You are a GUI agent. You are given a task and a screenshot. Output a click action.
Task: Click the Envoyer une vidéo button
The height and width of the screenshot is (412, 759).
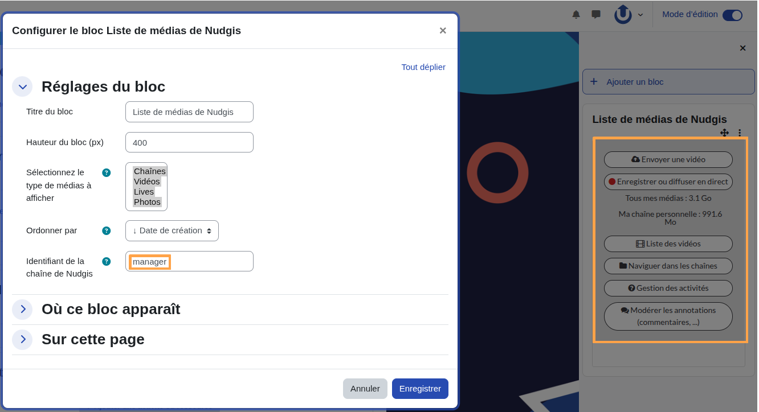pos(668,159)
